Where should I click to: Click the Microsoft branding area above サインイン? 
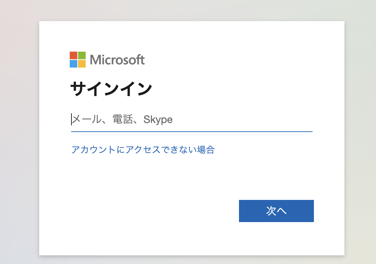point(108,59)
